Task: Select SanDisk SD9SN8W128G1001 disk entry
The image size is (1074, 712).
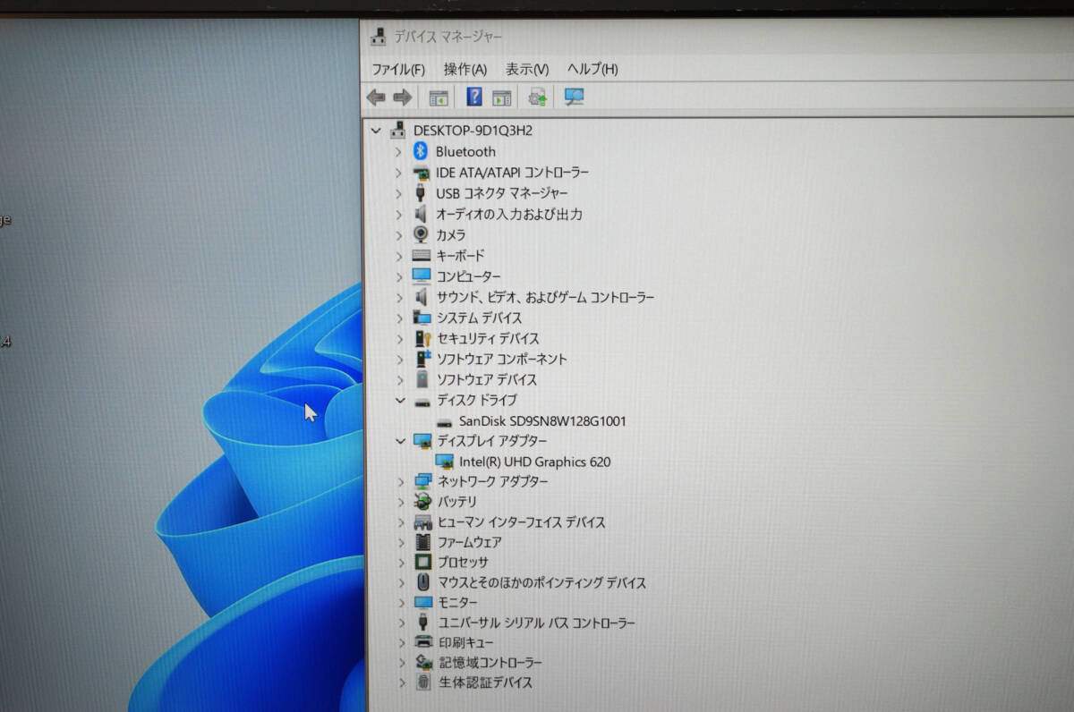Action: point(542,420)
